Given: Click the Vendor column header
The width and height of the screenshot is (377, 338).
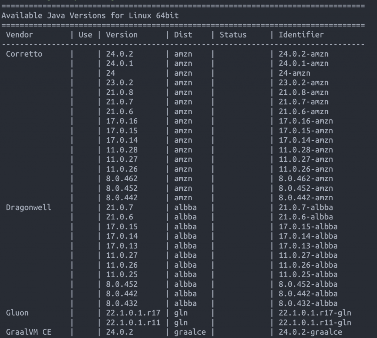Looking at the screenshot, I should (19, 35).
